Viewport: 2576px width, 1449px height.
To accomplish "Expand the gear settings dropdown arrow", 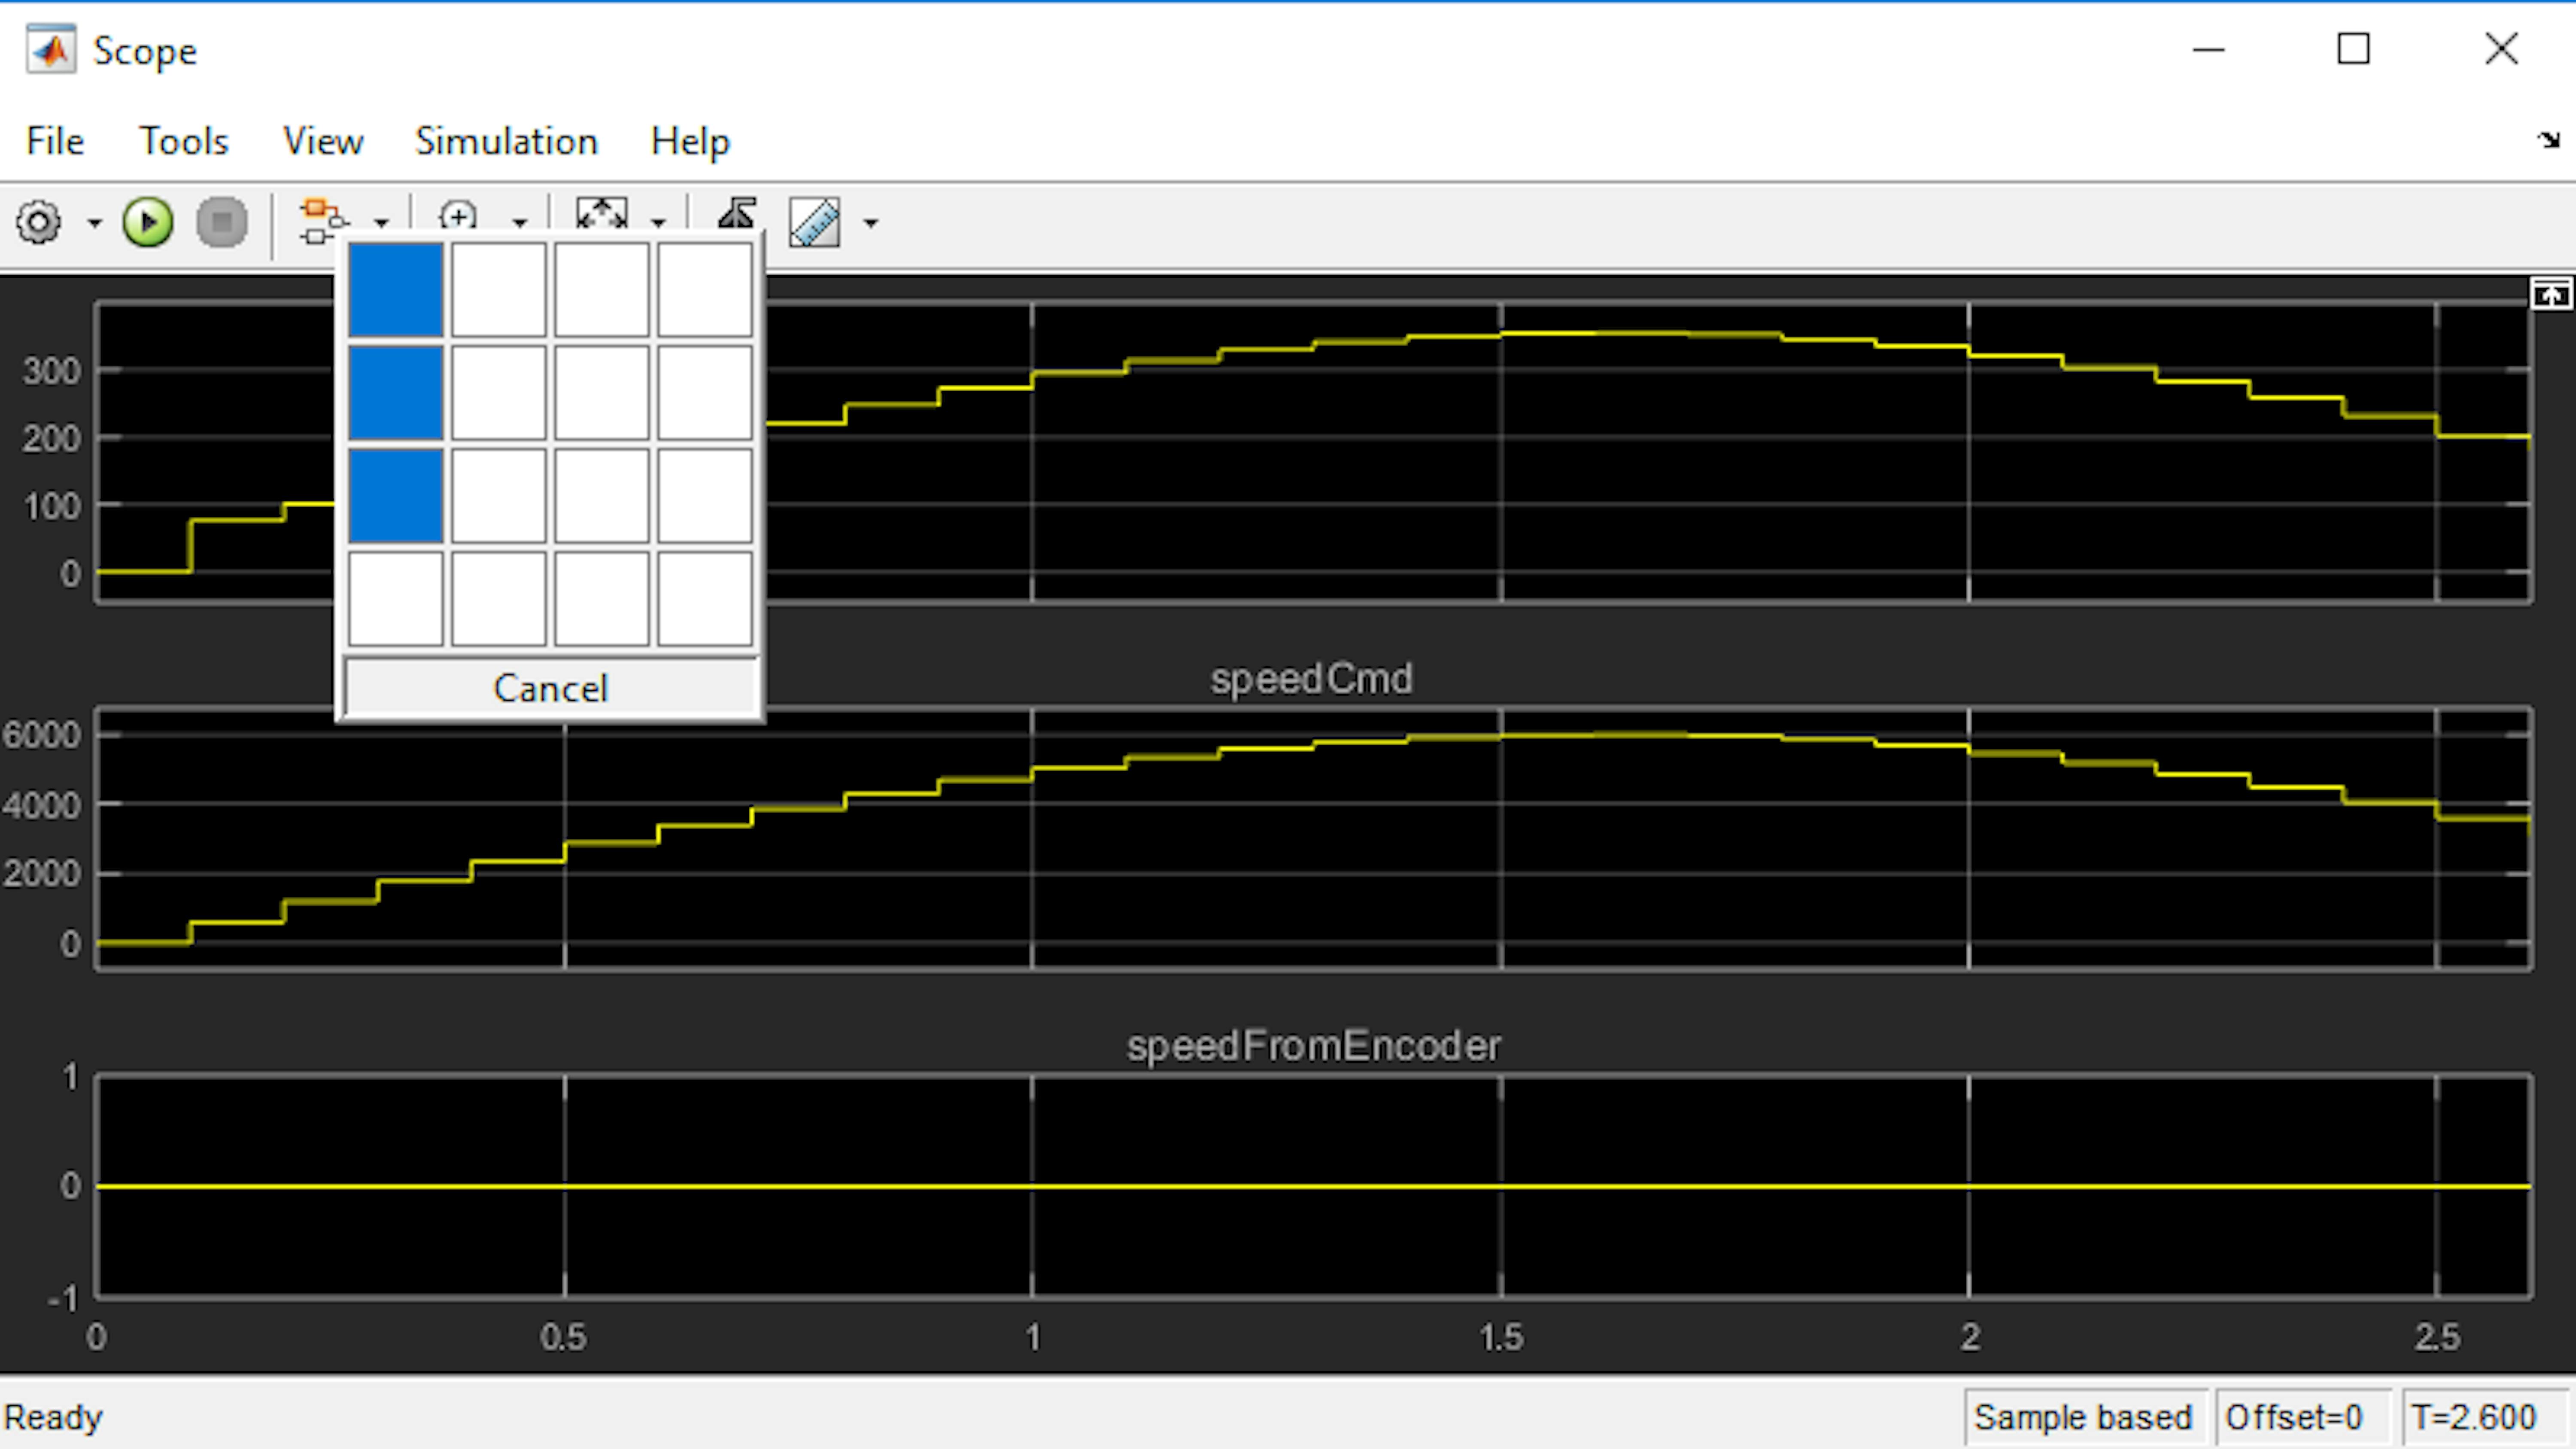I will [94, 223].
